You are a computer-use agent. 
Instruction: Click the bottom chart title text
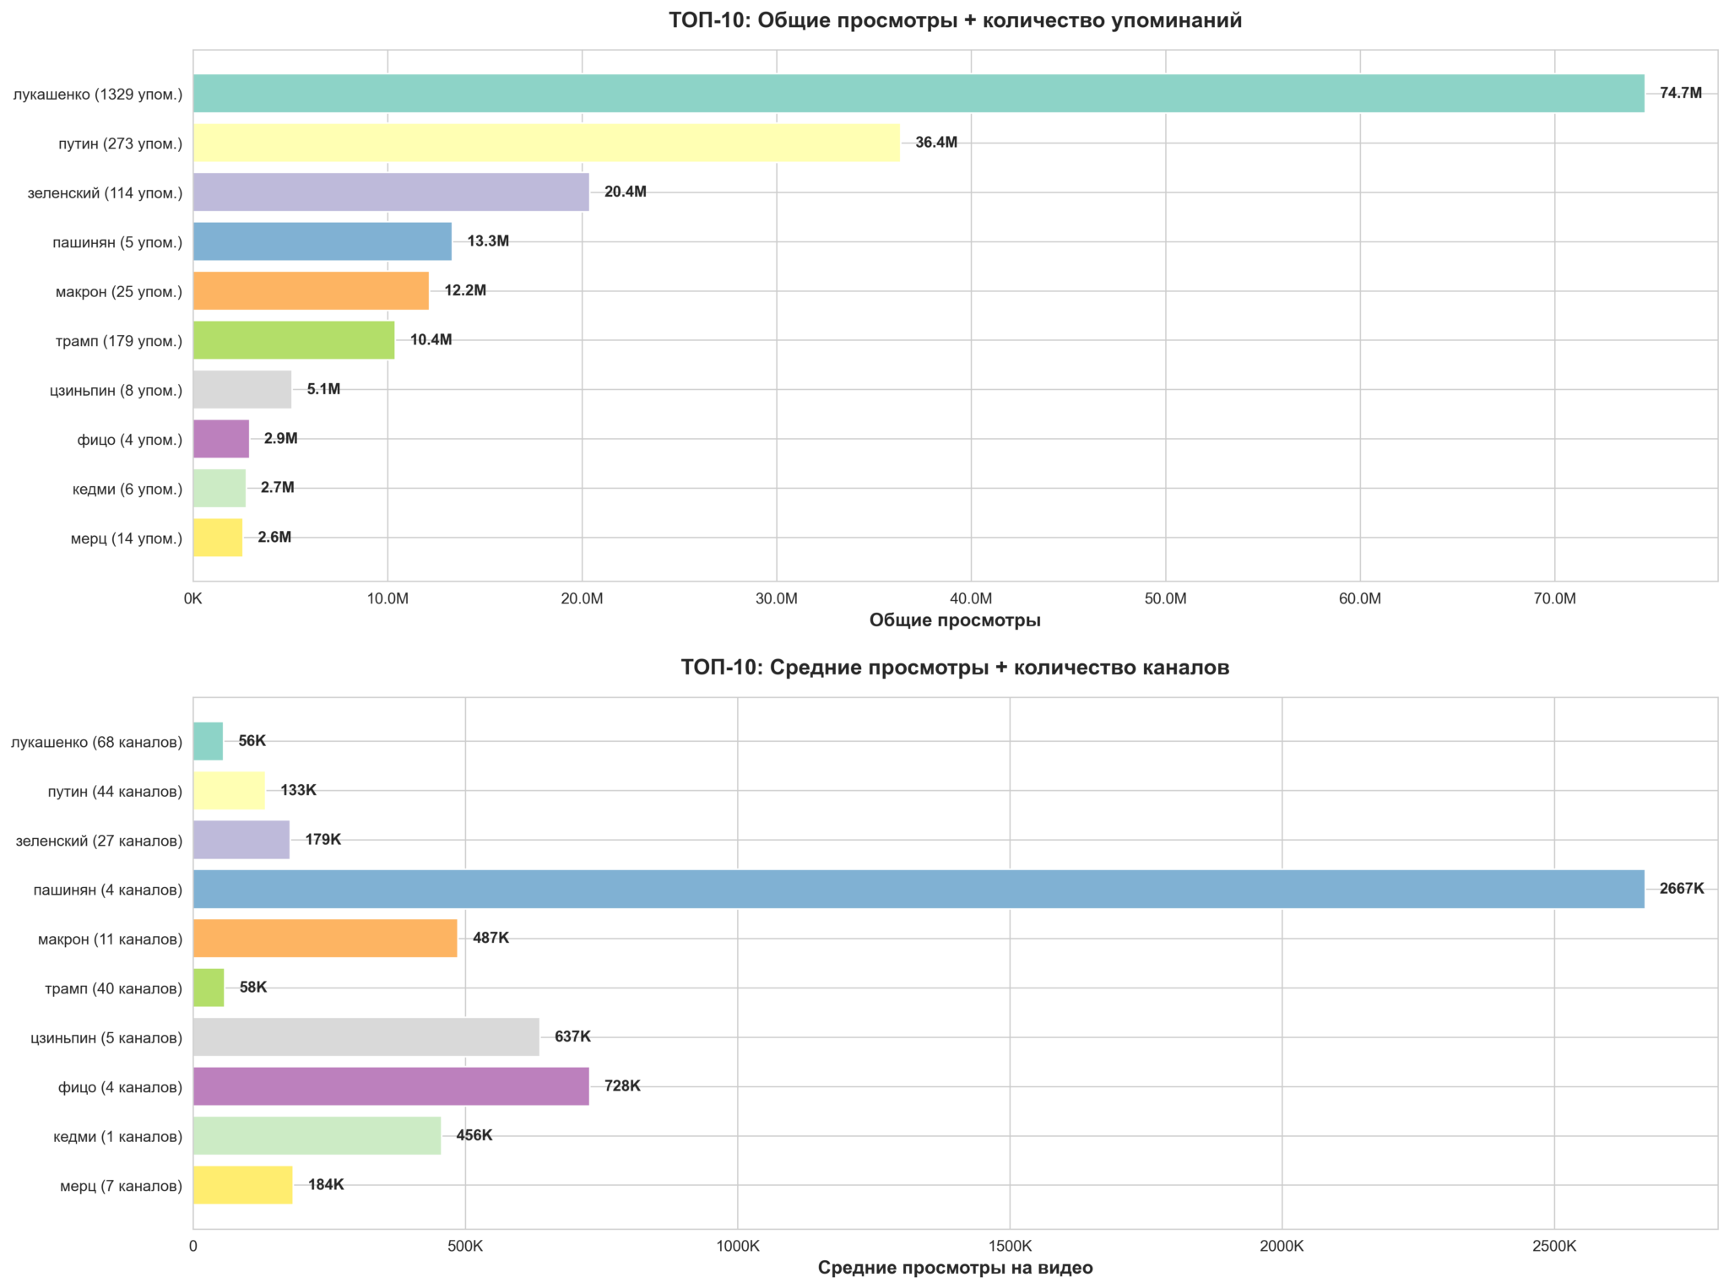955,668
